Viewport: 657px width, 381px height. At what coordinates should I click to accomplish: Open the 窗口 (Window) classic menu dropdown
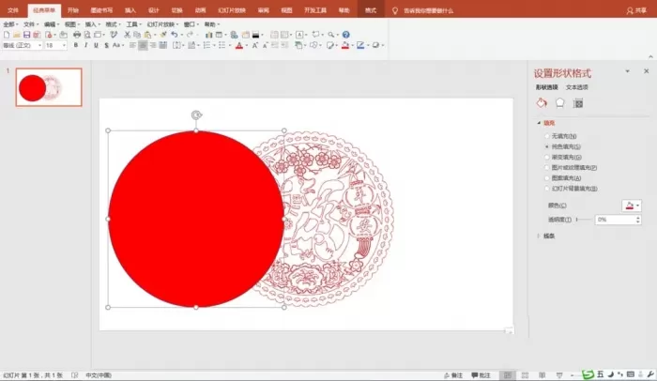pyautogui.click(x=191, y=24)
